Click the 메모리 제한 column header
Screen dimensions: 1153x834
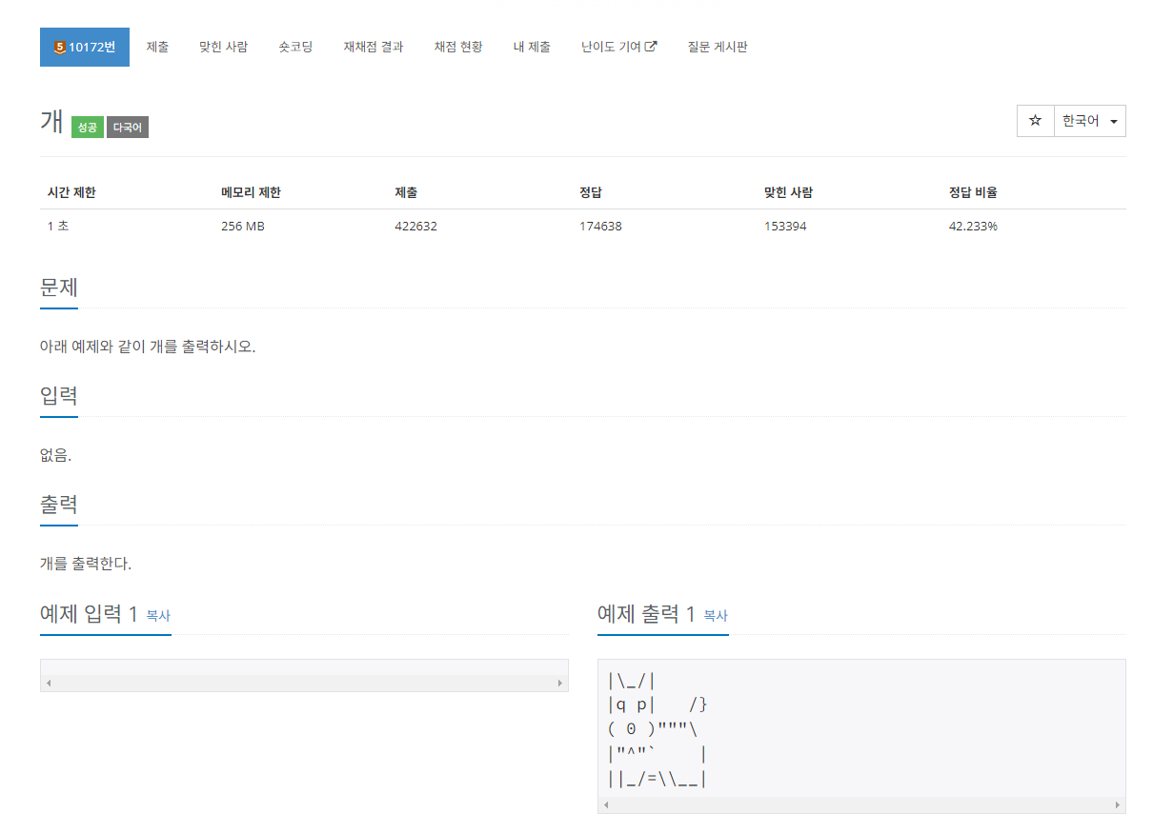(x=251, y=192)
